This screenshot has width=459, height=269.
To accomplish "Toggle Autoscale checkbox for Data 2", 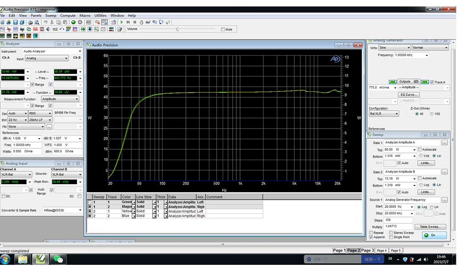I will (x=420, y=178).
